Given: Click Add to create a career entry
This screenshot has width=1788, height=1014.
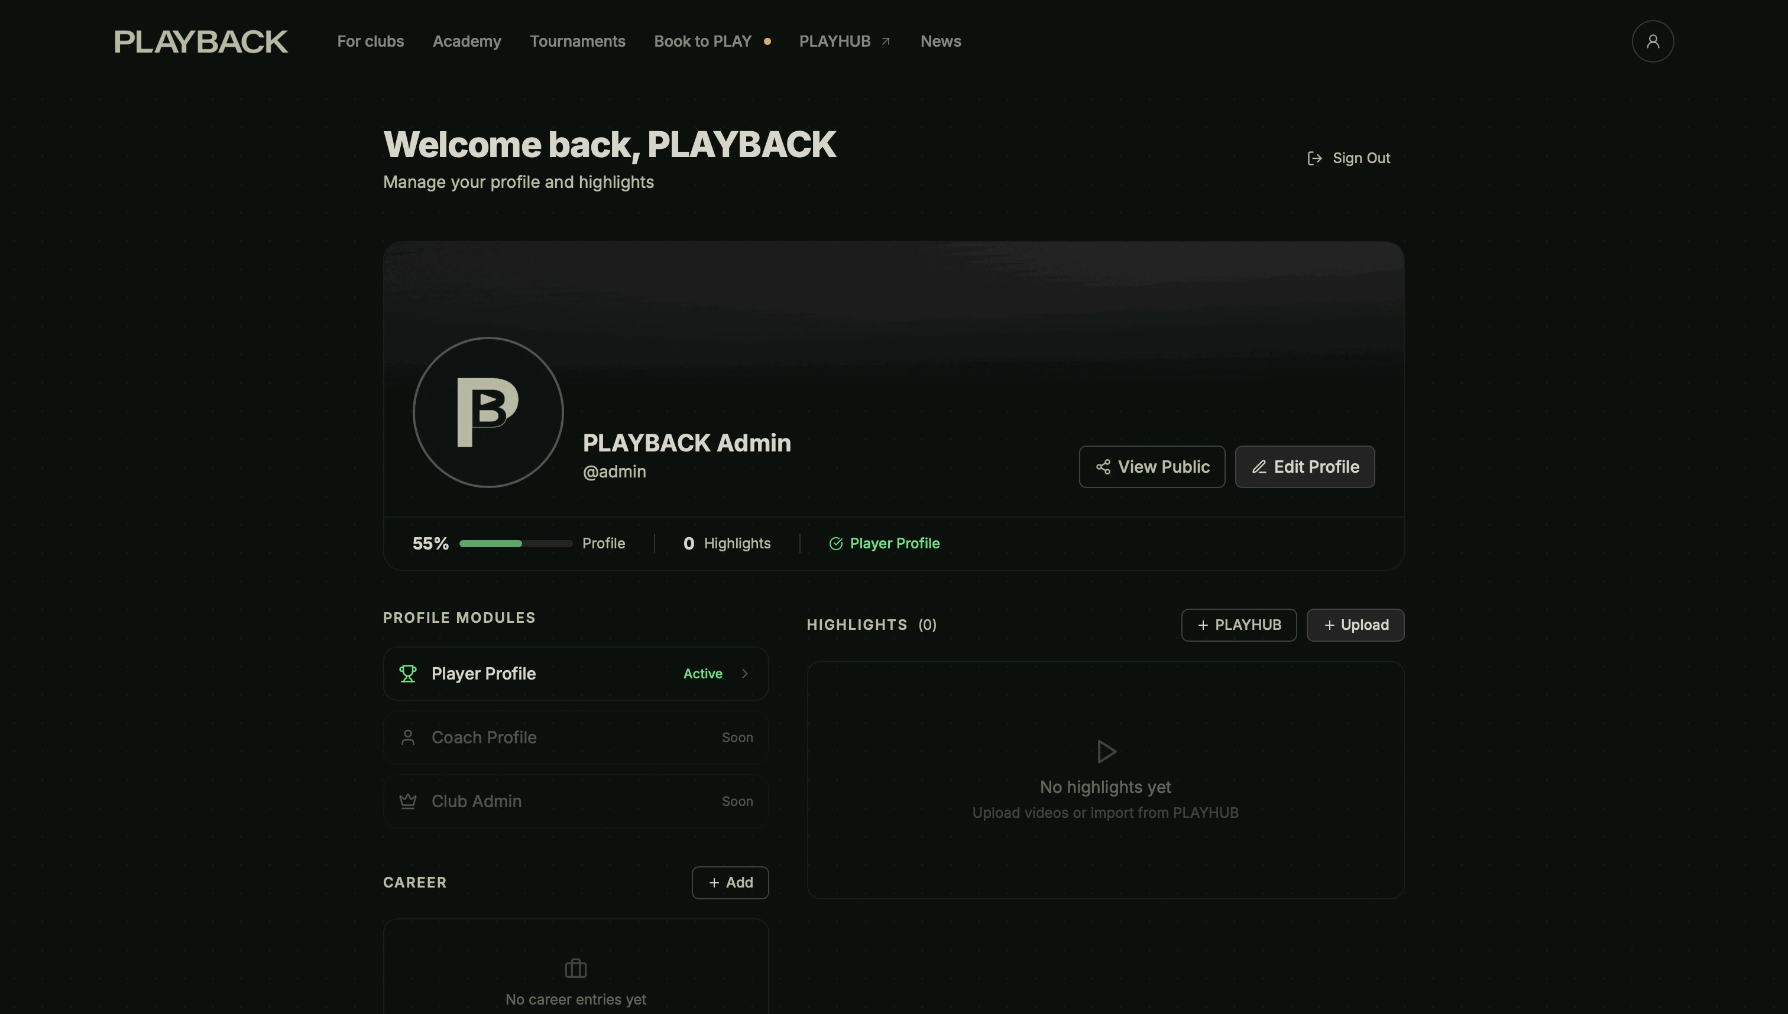Looking at the screenshot, I should [730, 882].
